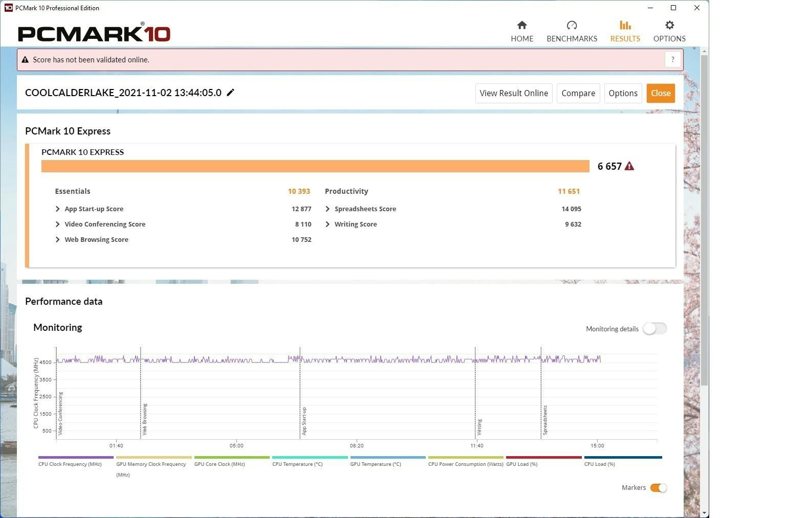
Task: Expand the App Start-up Score row
Action: click(58, 209)
